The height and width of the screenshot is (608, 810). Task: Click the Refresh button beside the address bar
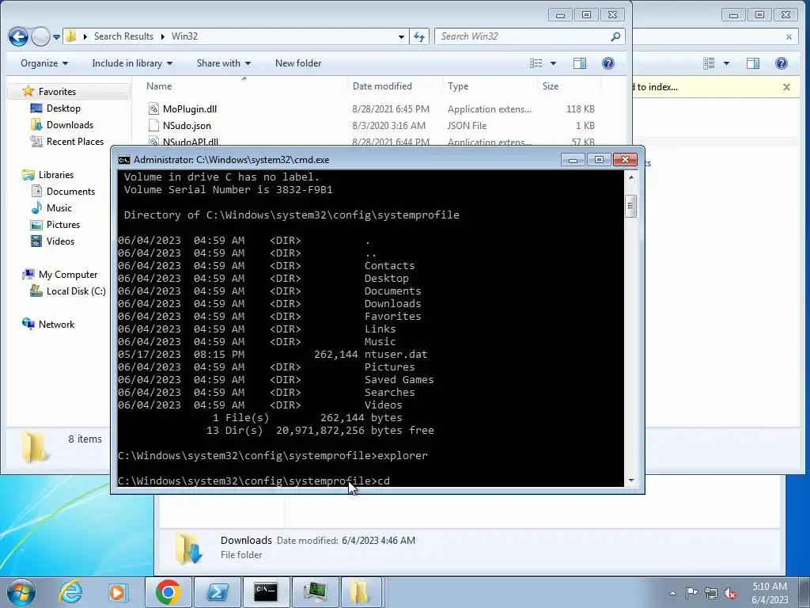[419, 36]
